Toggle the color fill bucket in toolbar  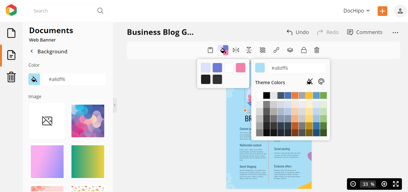click(x=223, y=50)
